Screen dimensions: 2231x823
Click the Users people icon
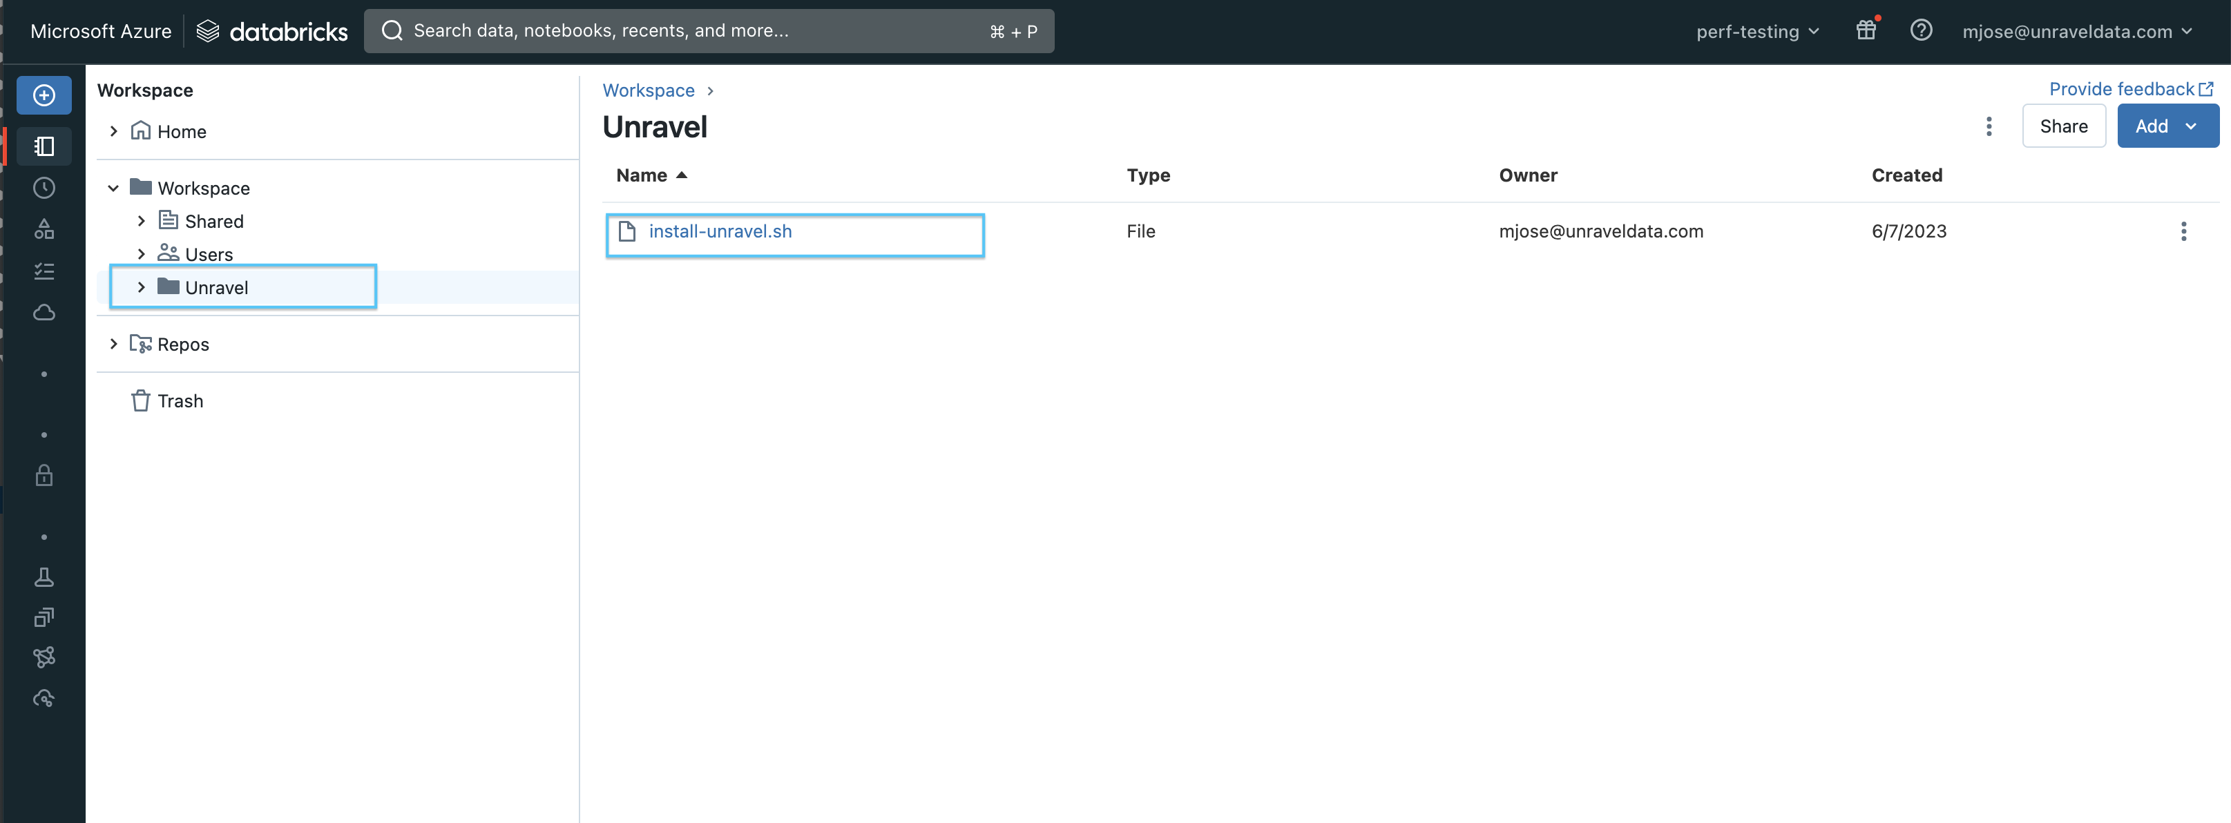168,253
